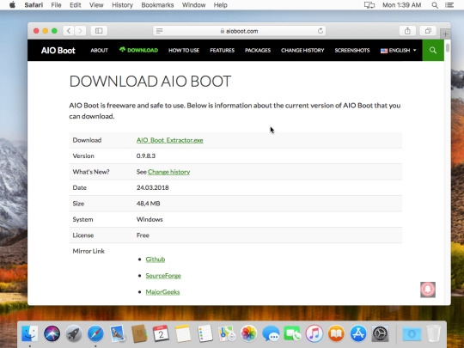Image resolution: width=464 pixels, height=348 pixels.
Task: Open the Features page
Action: click(223, 51)
